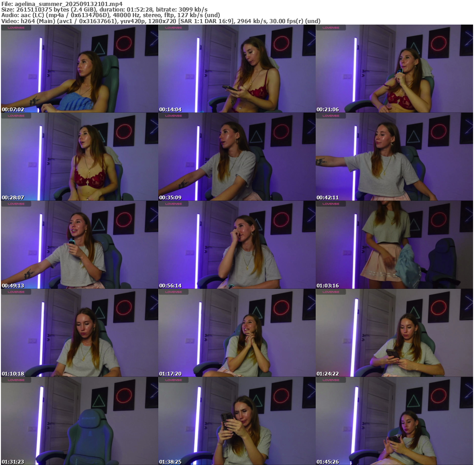Click the frame at 00:28:07
Viewport: 474px width, 465px height.
[79, 157]
